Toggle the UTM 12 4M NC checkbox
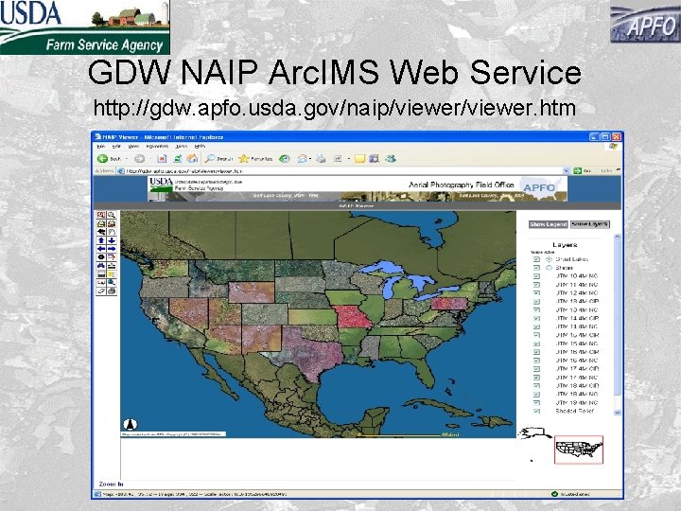This screenshot has width=681, height=511. pos(536,292)
